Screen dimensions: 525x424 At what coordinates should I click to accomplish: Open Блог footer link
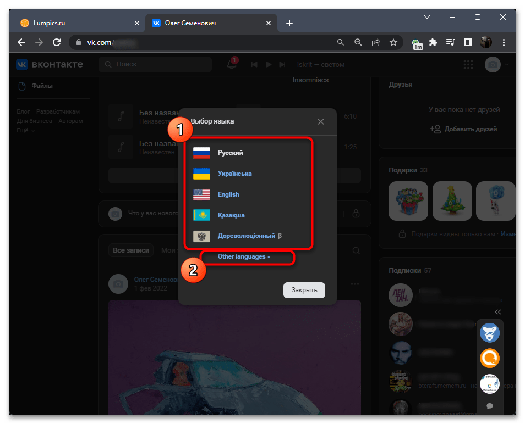pos(23,111)
